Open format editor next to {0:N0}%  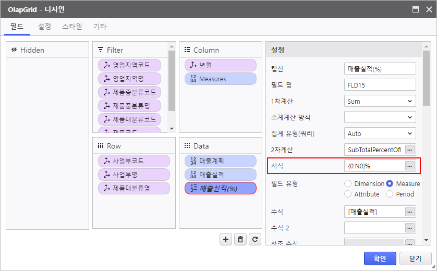point(410,166)
